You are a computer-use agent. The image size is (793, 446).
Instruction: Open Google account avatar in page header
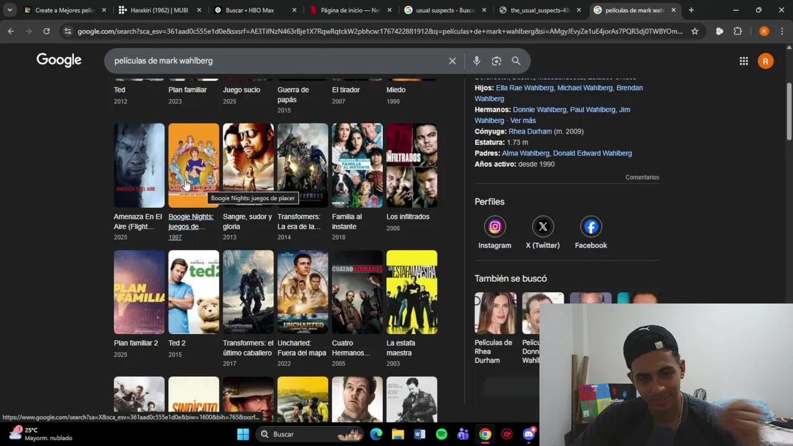[x=766, y=61]
